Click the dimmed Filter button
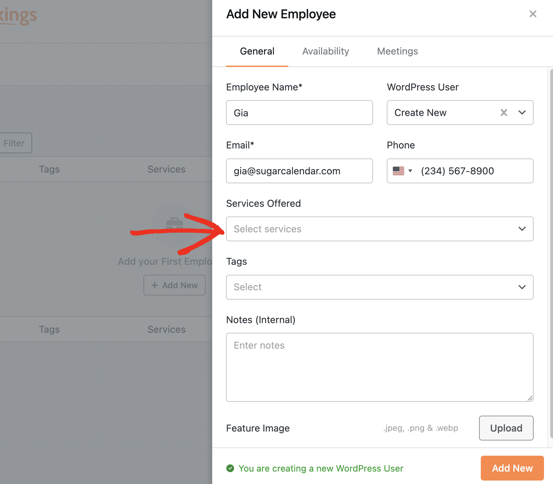Viewport: 553px width, 484px height. [x=16, y=143]
